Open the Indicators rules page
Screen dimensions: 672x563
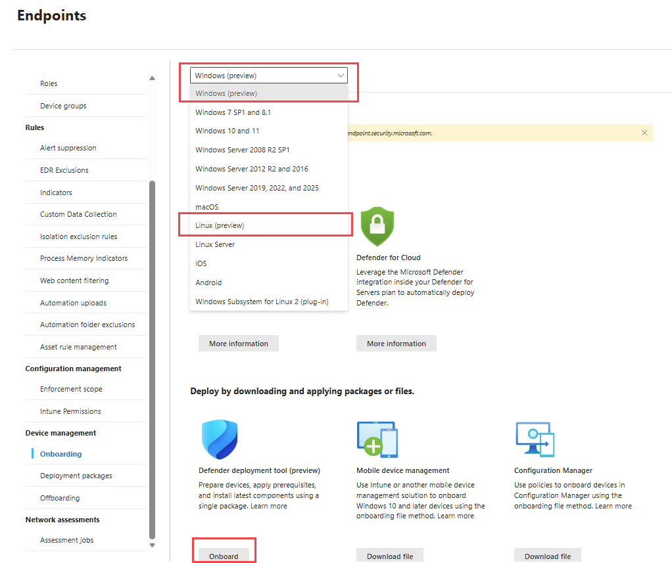56,192
